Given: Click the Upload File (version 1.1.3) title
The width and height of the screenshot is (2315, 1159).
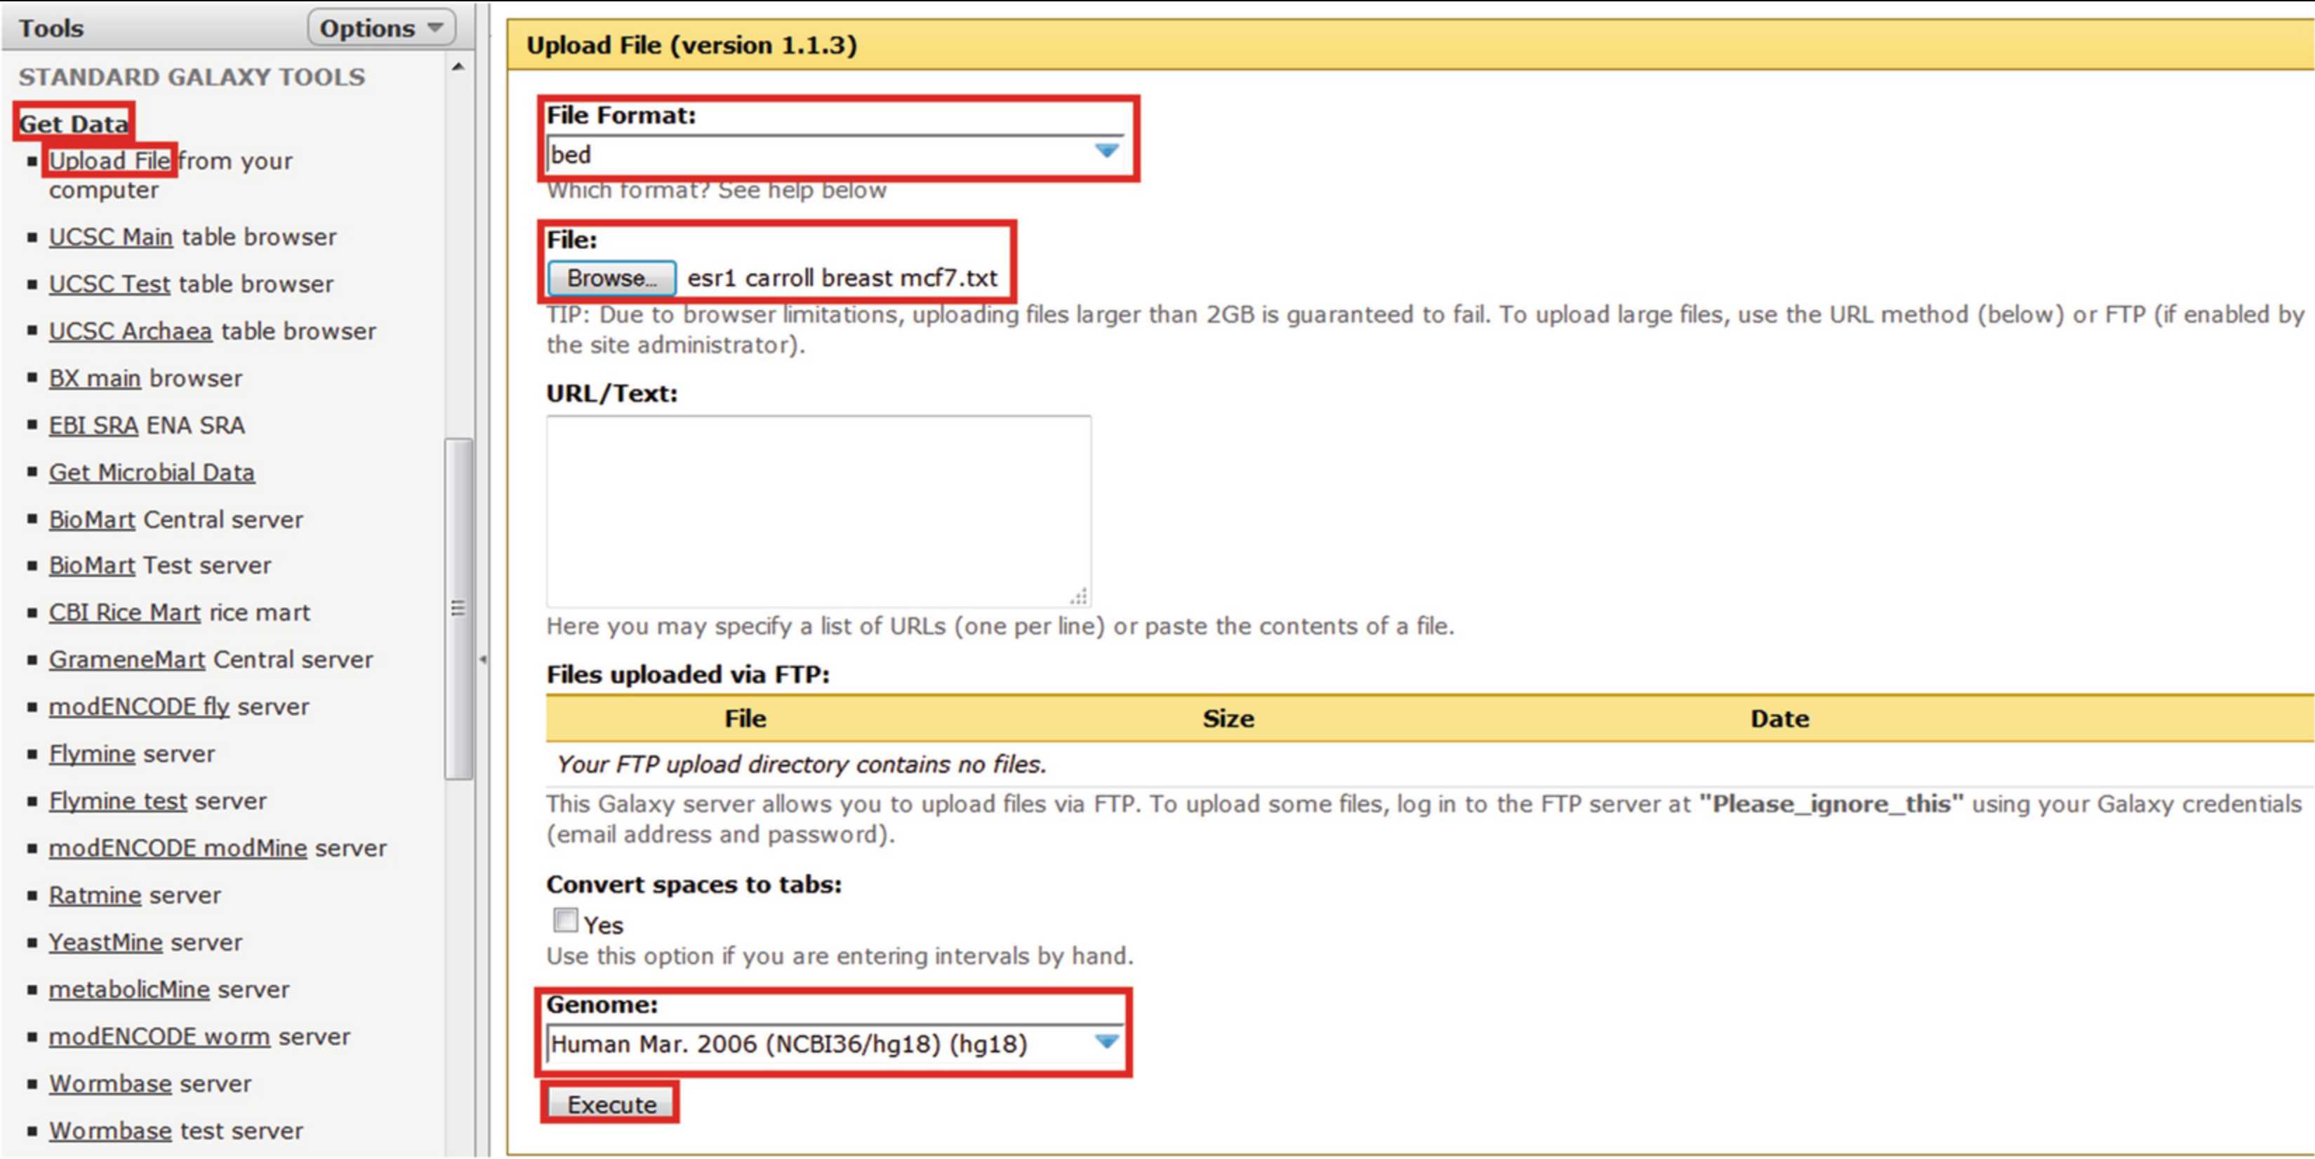Looking at the screenshot, I should [x=691, y=45].
